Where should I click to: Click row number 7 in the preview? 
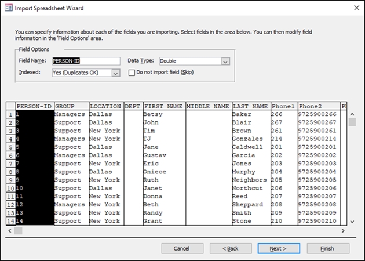point(10,164)
